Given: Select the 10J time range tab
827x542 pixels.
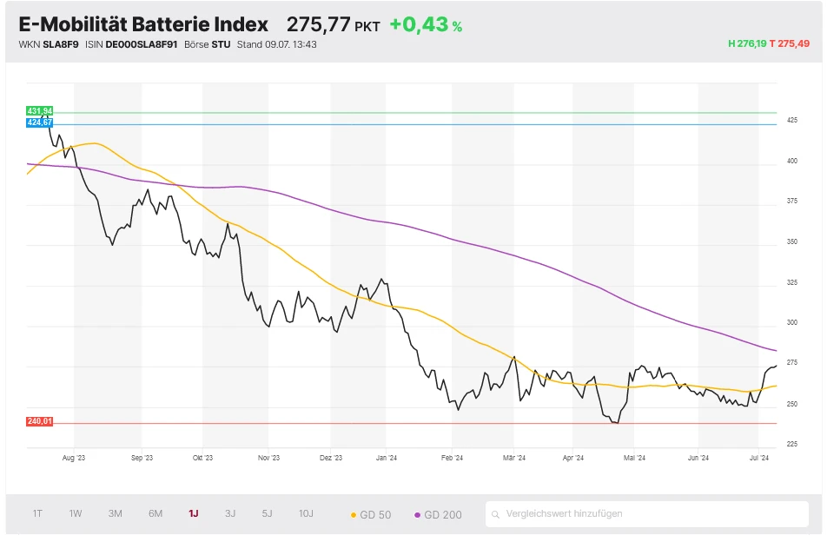Looking at the screenshot, I should [x=306, y=513].
